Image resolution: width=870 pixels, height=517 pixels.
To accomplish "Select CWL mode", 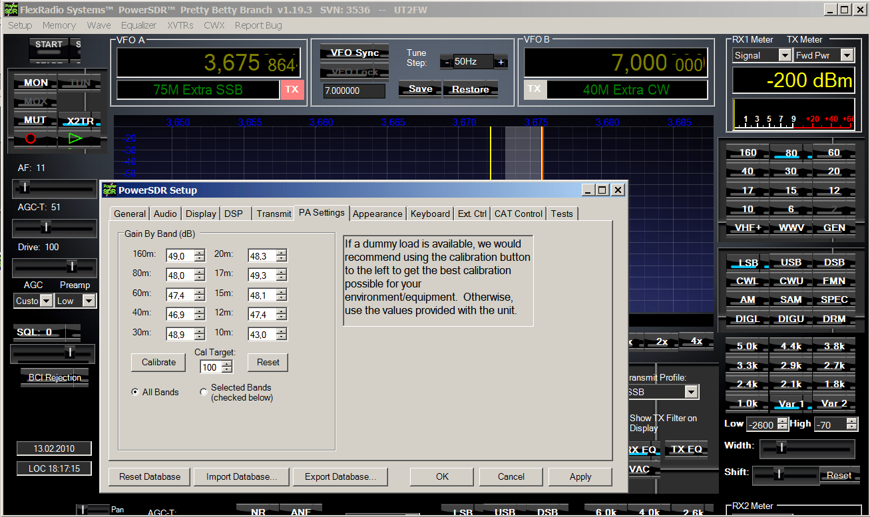I will (x=748, y=281).
